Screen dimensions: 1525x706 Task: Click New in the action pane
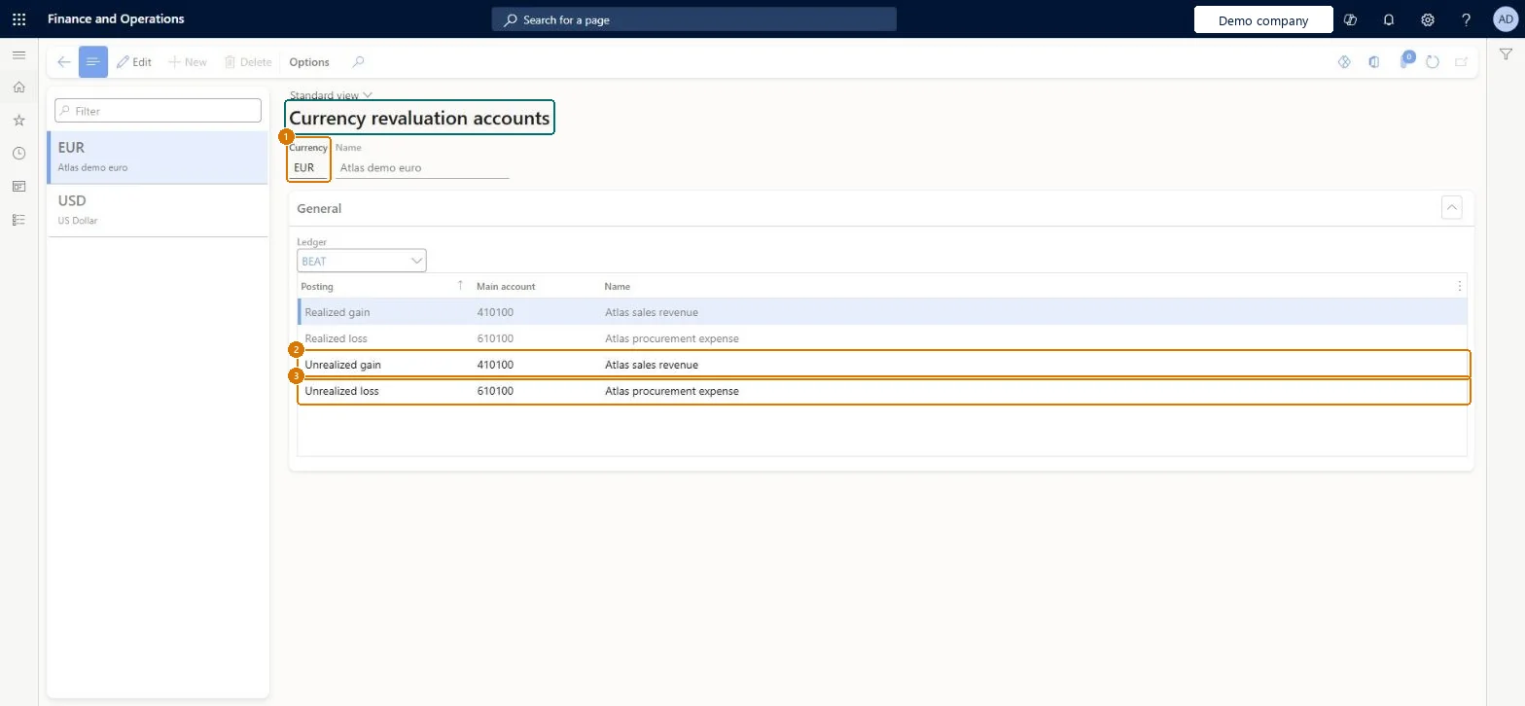click(x=188, y=61)
